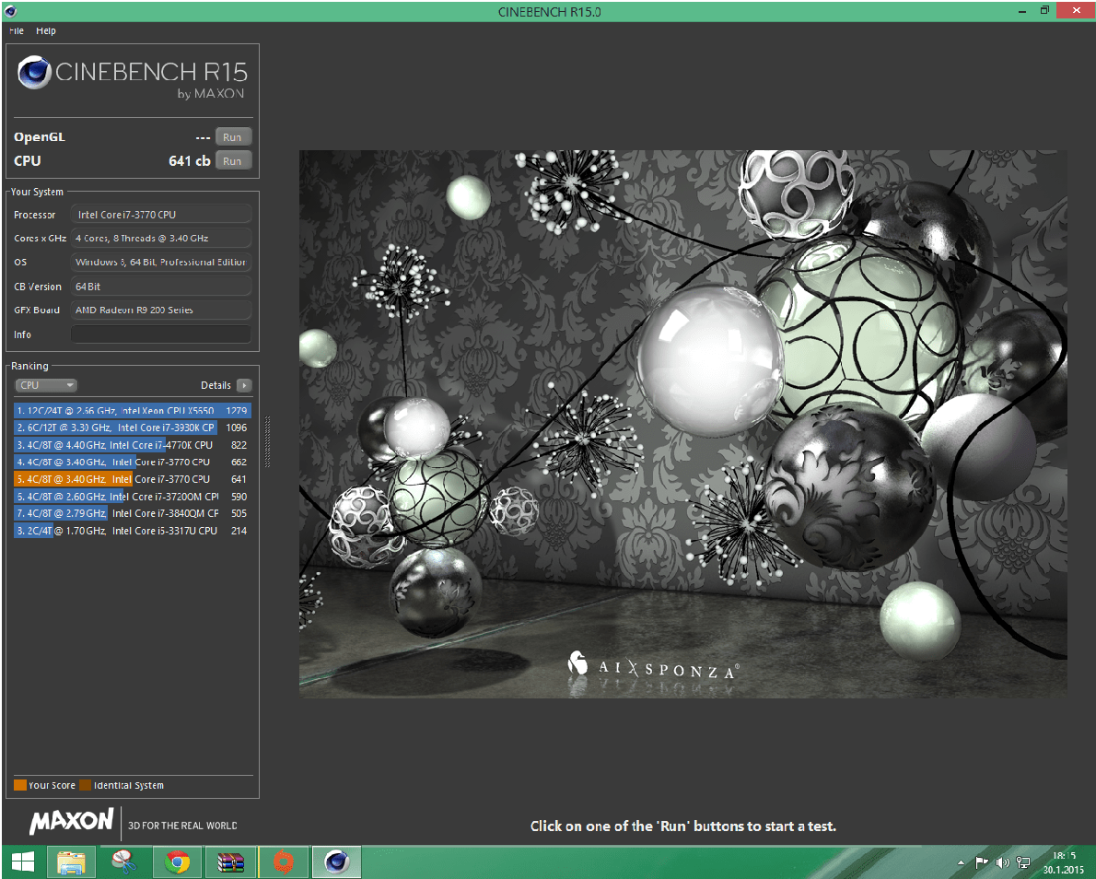
Task: Click the CPU score 641 cb
Action: click(190, 161)
